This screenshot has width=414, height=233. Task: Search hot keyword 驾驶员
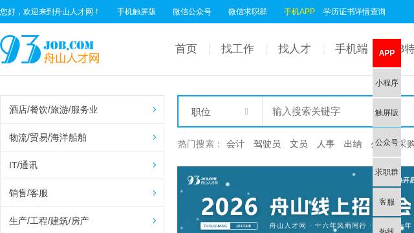tap(267, 144)
